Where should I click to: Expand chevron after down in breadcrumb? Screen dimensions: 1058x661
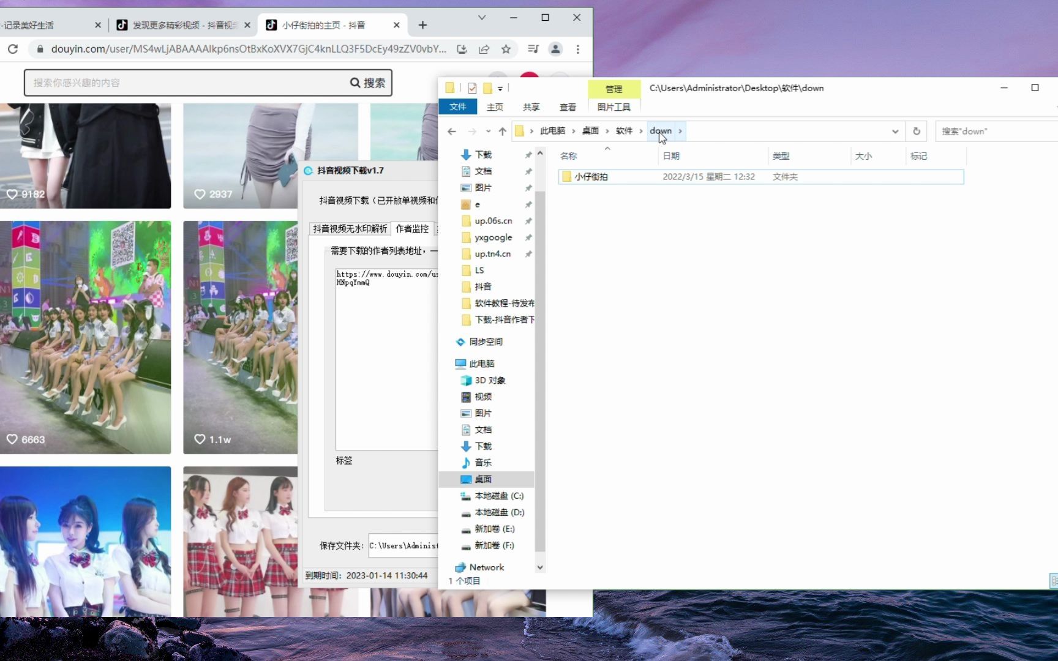[680, 131]
